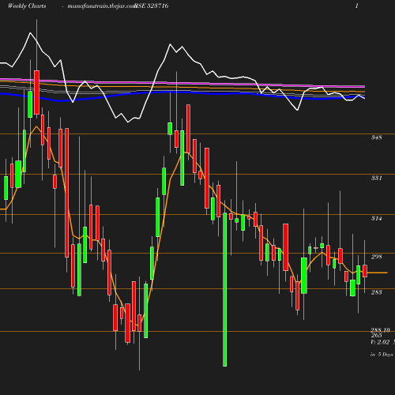Click the tall green candlestick with the longest body
Screen dimensions: 395x395
pyautogui.click(x=224, y=290)
